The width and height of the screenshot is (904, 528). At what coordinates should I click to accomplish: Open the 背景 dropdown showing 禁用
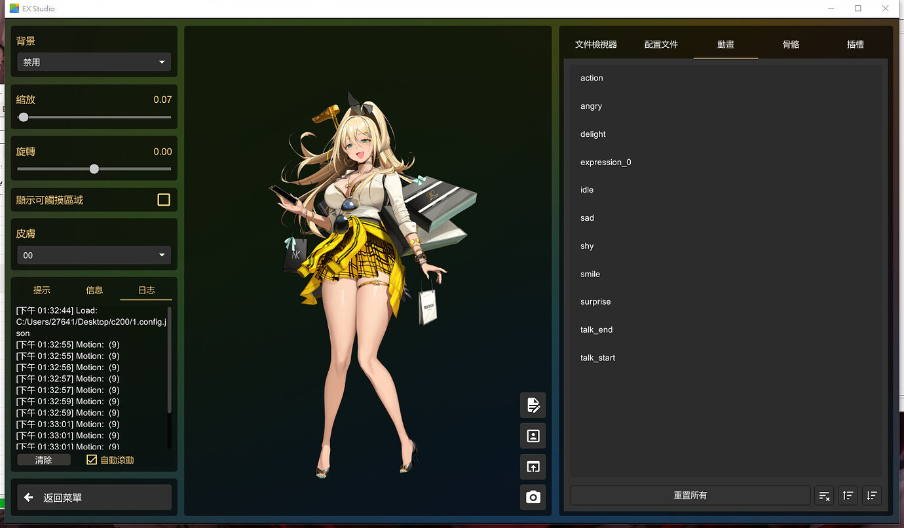pos(94,62)
